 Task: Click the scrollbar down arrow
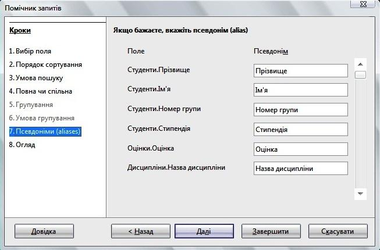coord(360,194)
